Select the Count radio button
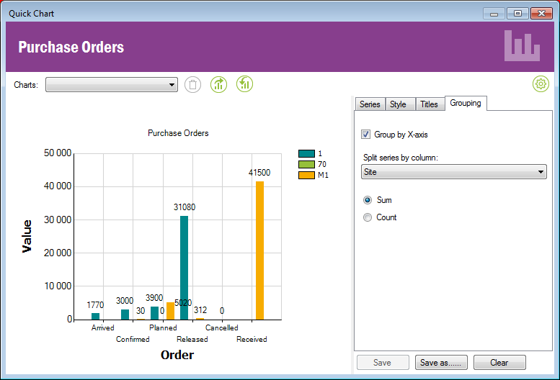 click(x=368, y=217)
